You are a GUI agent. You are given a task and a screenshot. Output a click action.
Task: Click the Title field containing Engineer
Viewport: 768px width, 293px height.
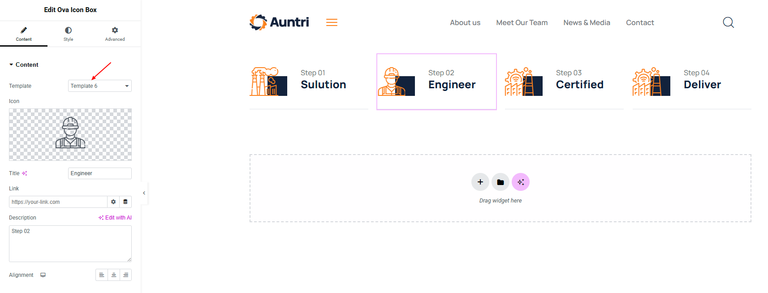pyautogui.click(x=99, y=173)
